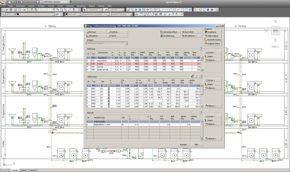The image size is (290, 172).
Task: Click the Rest hPa column header
Action: [x=196, y=53]
